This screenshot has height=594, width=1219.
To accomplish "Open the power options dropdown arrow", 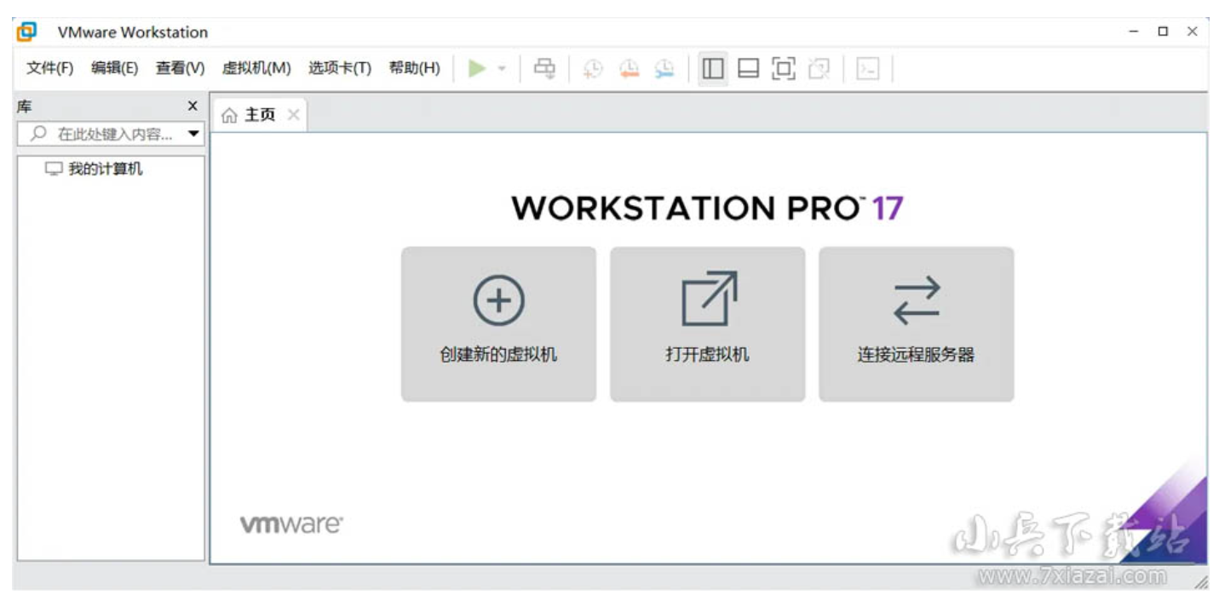I will (x=502, y=68).
